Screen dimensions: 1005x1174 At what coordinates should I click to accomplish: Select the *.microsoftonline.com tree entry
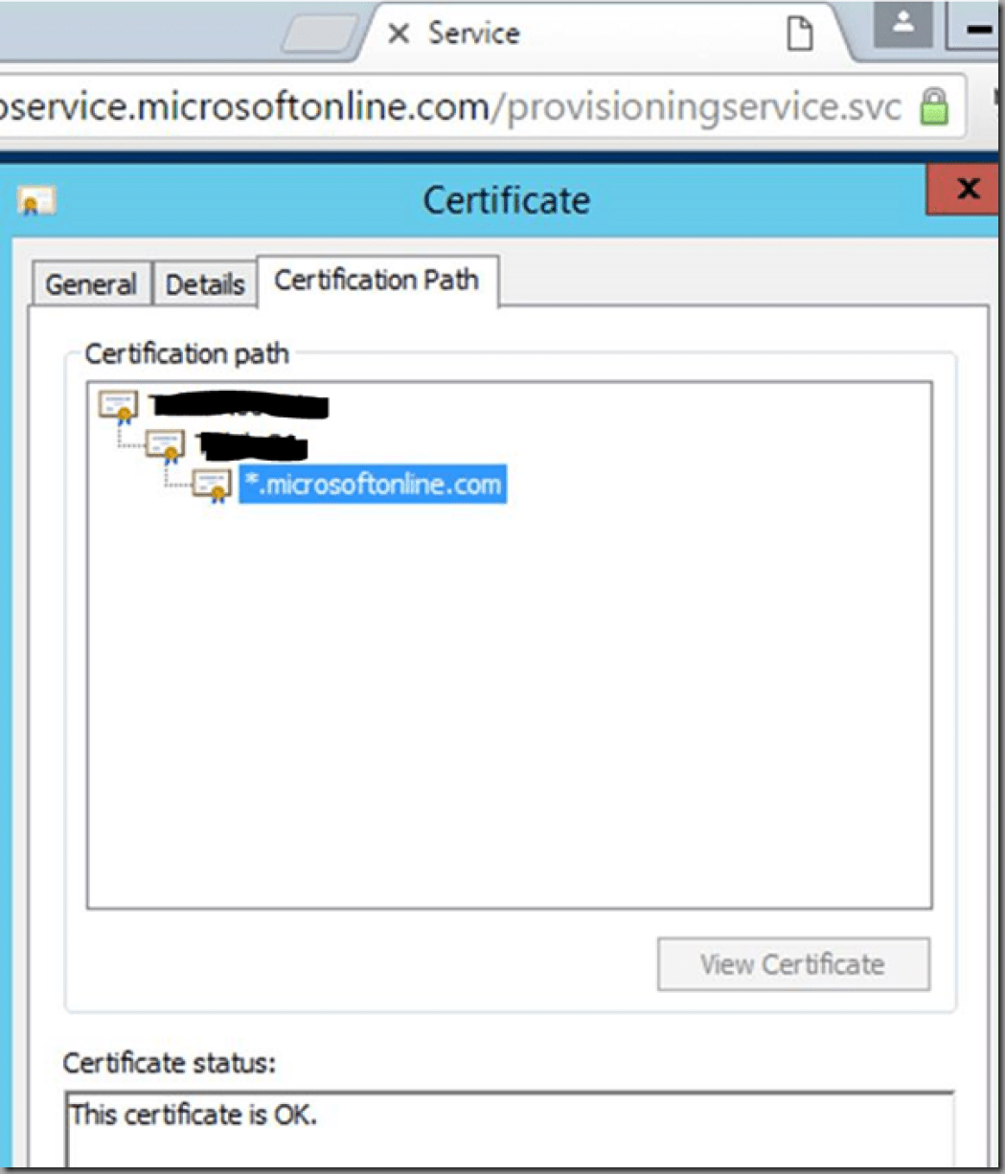tap(372, 484)
